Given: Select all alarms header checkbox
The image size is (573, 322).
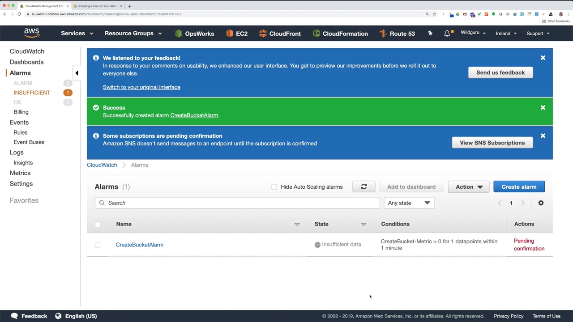Looking at the screenshot, I should click(98, 224).
